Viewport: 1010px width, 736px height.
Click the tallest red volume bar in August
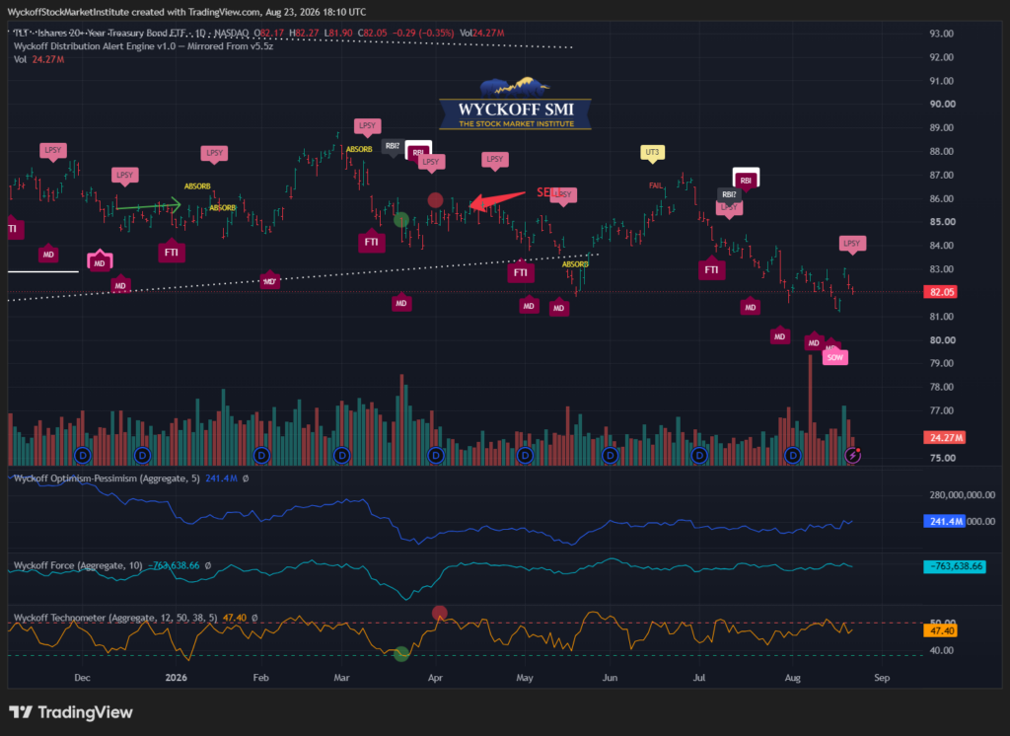click(811, 409)
